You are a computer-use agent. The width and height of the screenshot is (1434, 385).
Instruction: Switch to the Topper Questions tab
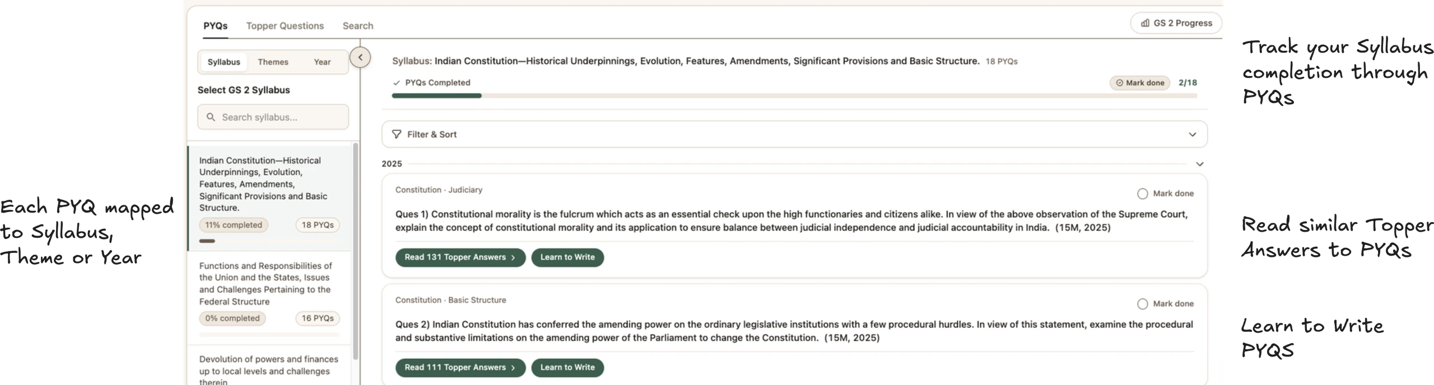pyautogui.click(x=285, y=26)
